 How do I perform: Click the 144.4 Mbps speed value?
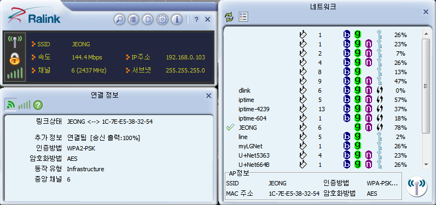87,58
